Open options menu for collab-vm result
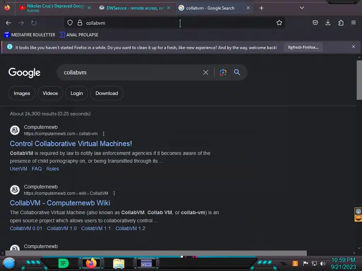Image resolution: width=362 pixels, height=271 pixels. click(104, 134)
